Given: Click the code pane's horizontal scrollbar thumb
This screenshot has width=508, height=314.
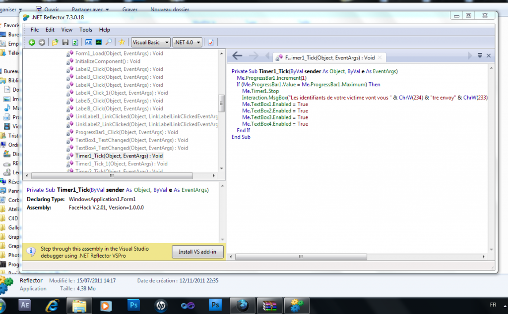Looking at the screenshot, I should [x=301, y=257].
